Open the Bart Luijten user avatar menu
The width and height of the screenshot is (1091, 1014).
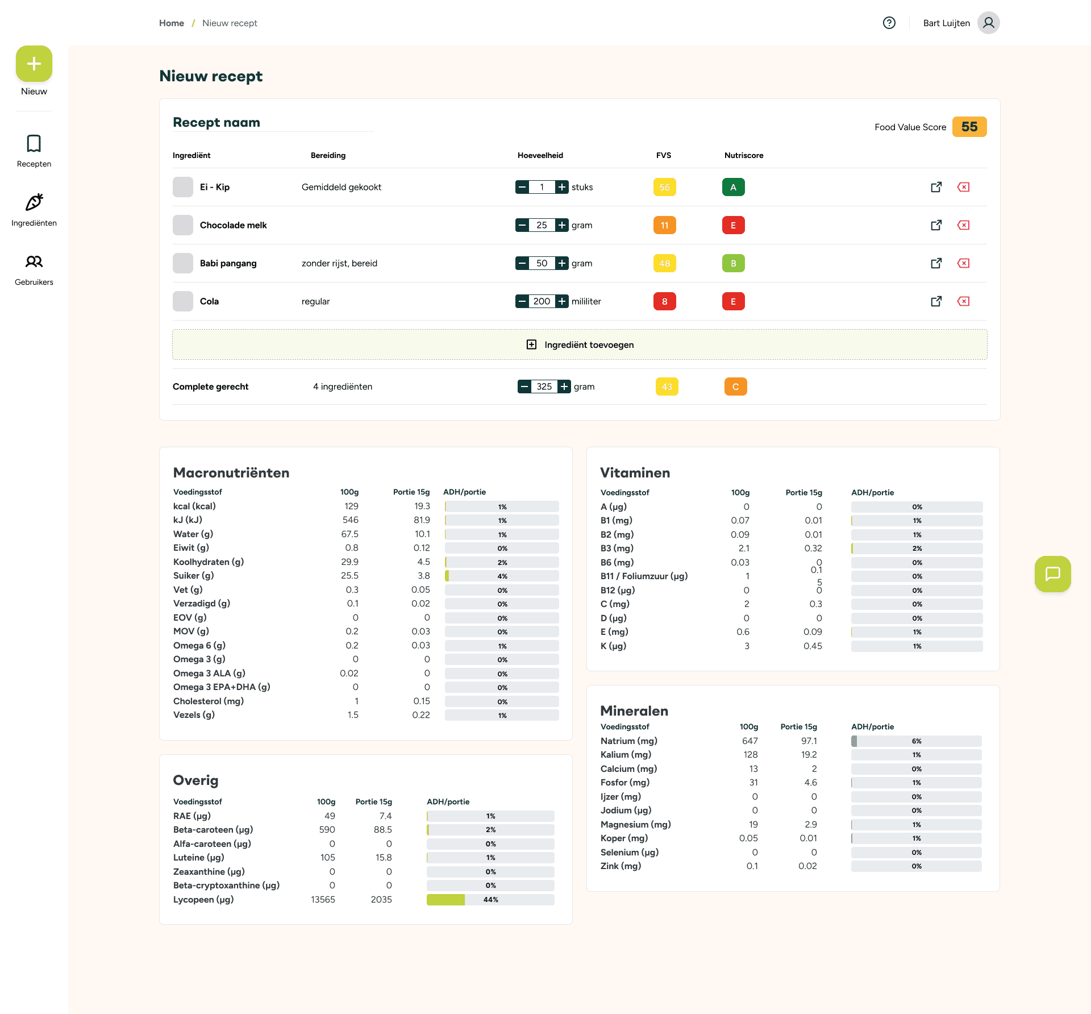pyautogui.click(x=988, y=23)
